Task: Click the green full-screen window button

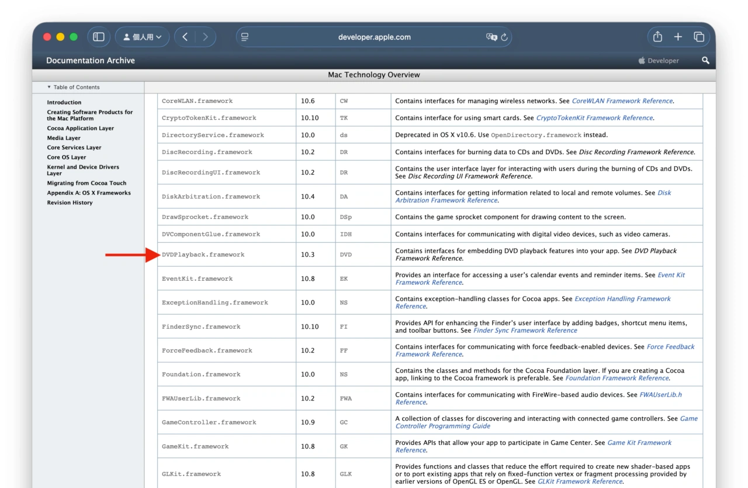Action: coord(74,37)
